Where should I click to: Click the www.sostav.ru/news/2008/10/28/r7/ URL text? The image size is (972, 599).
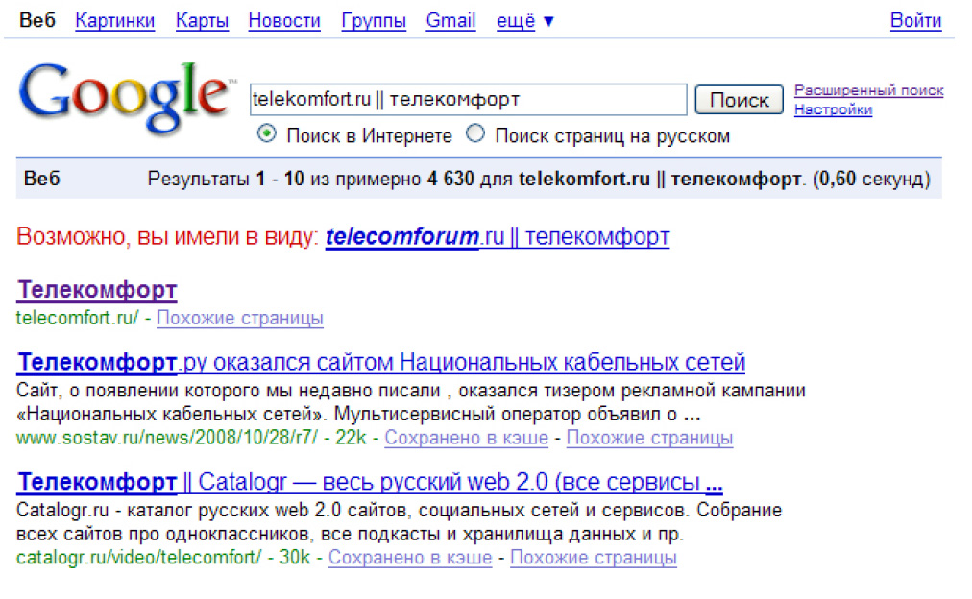(x=167, y=438)
